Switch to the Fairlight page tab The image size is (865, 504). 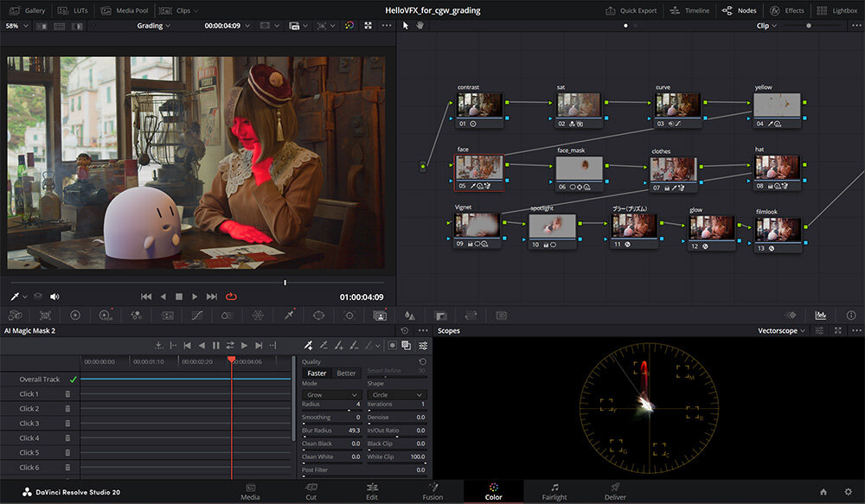click(x=554, y=491)
